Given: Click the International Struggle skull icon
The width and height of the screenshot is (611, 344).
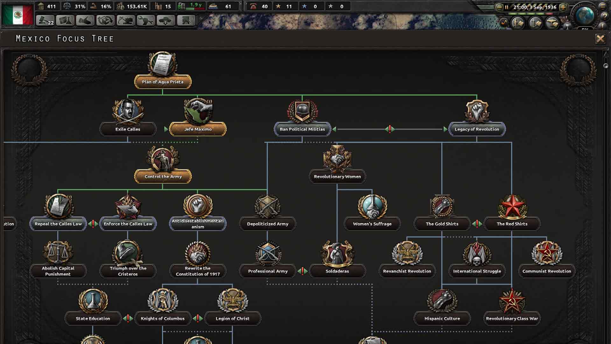Looking at the screenshot, I should coord(477,254).
